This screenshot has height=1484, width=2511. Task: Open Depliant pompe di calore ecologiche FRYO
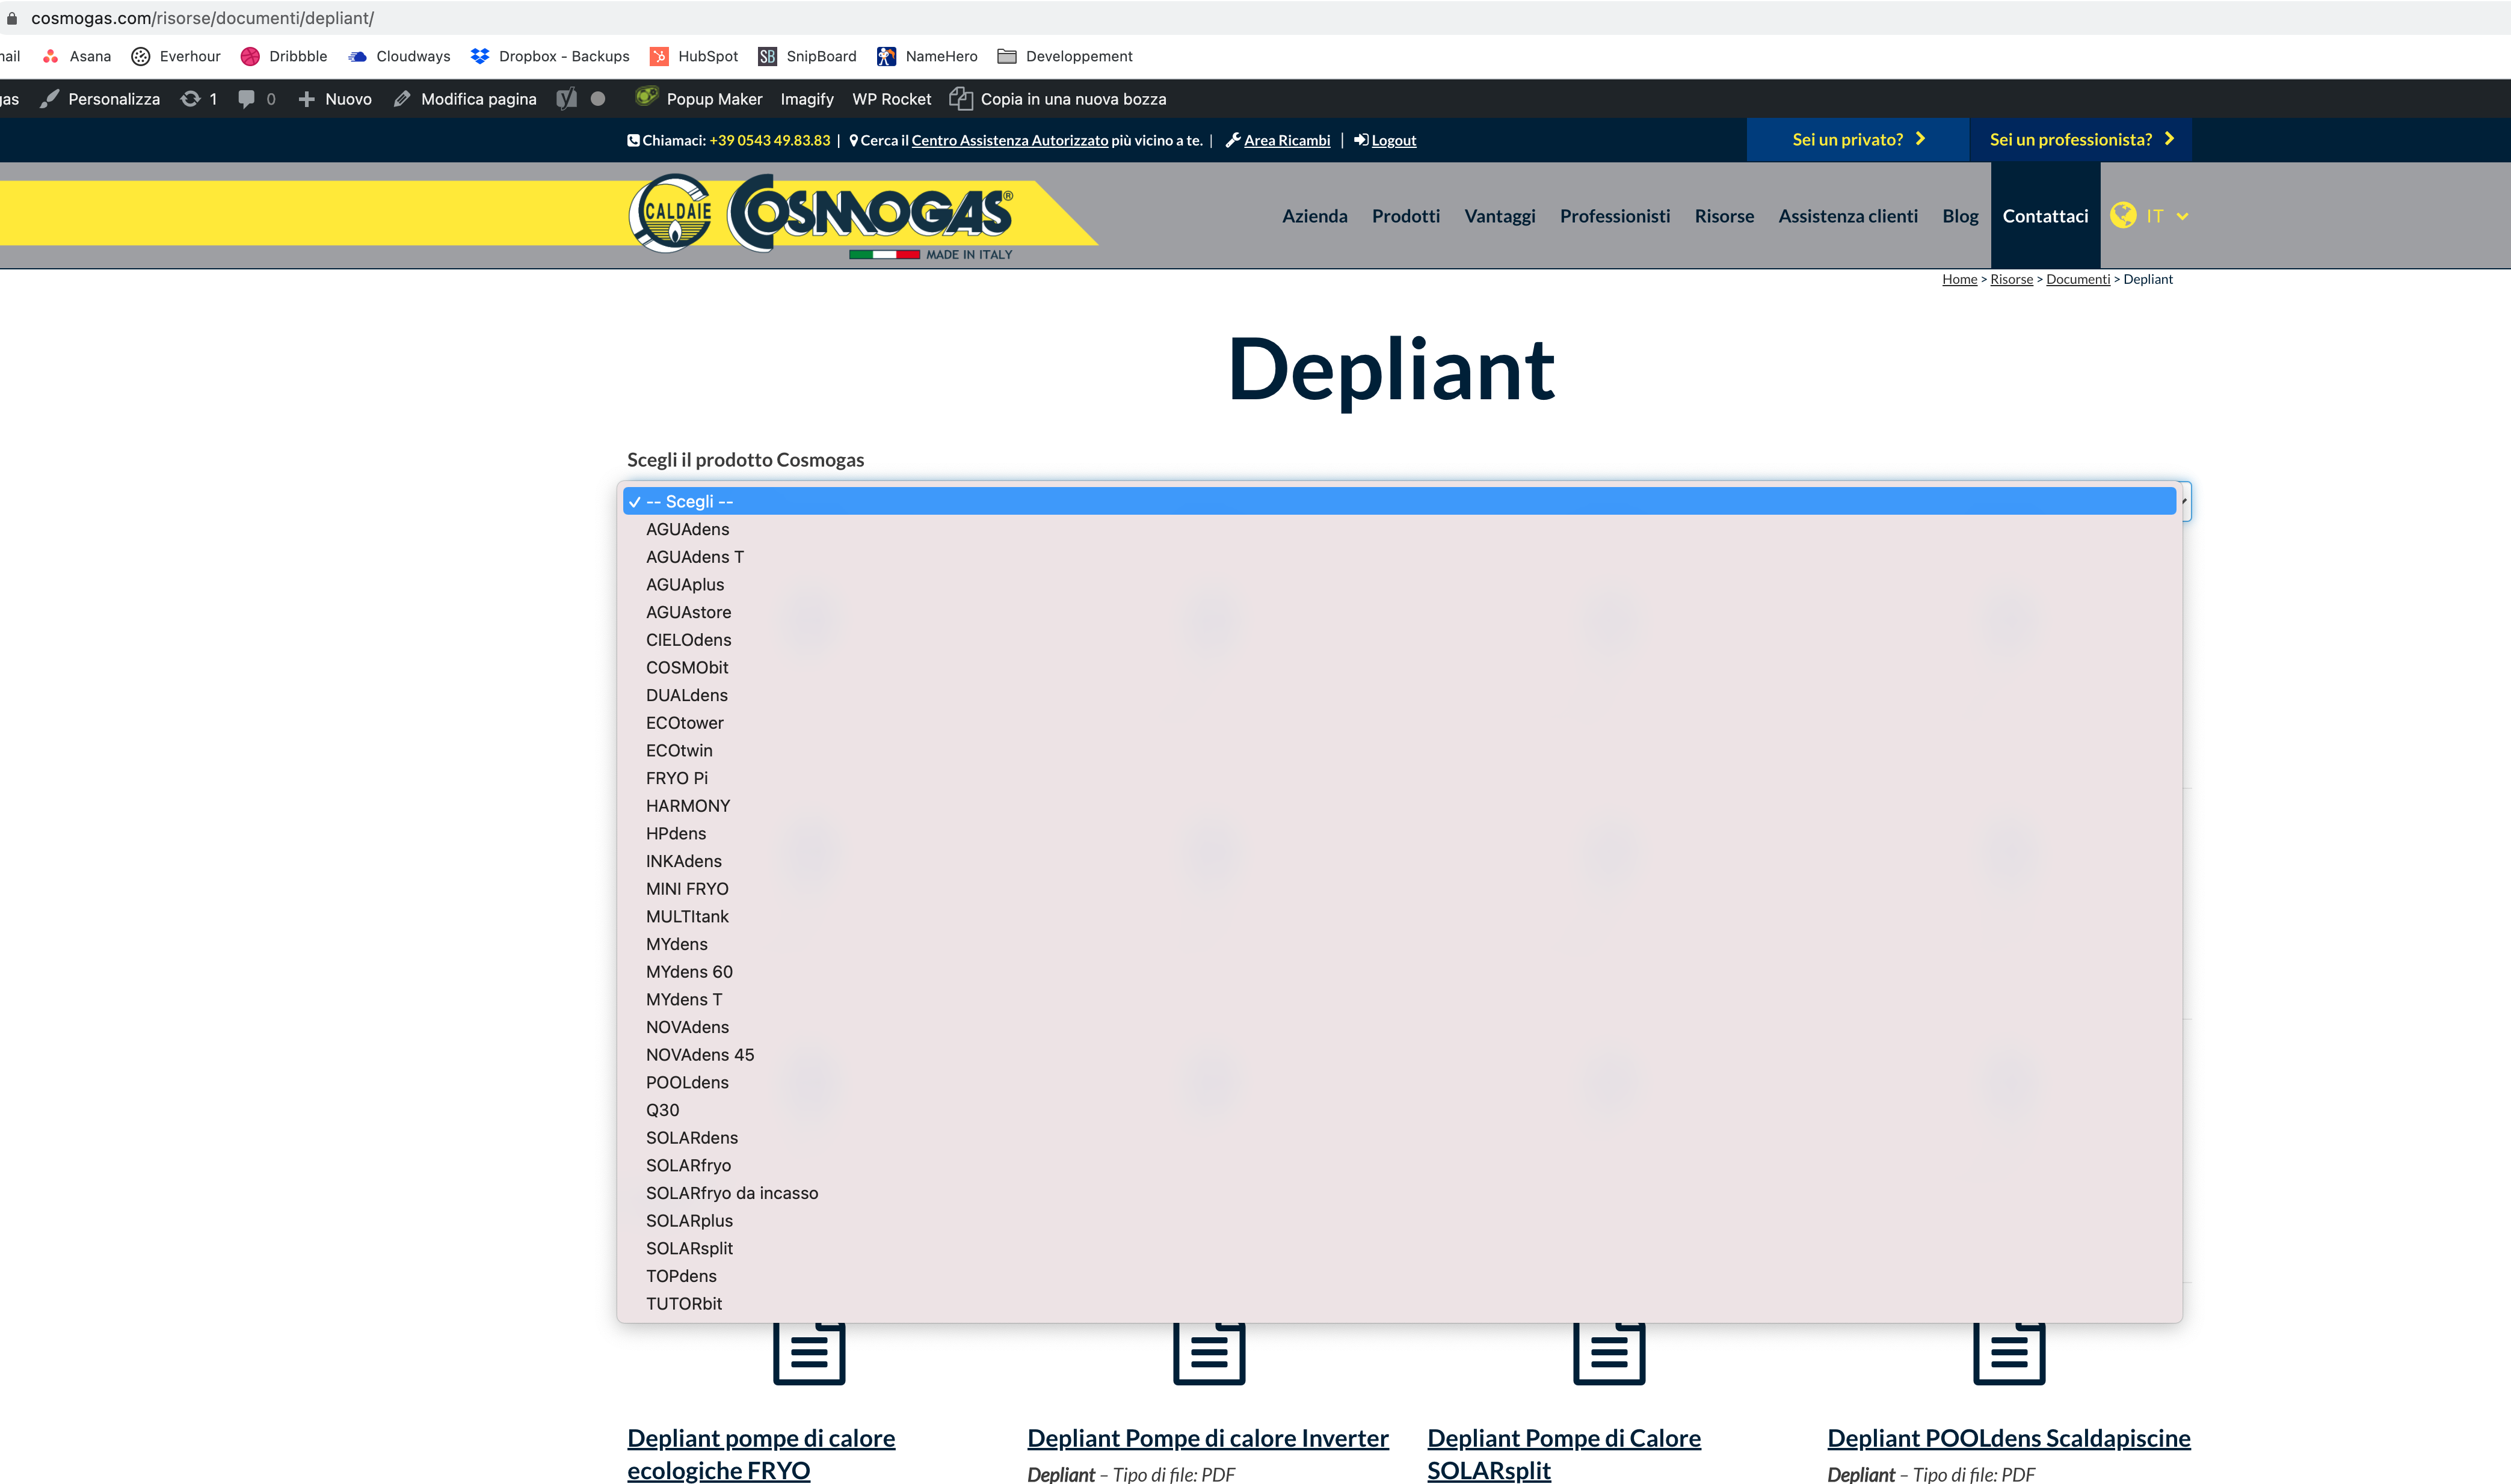pos(760,1454)
